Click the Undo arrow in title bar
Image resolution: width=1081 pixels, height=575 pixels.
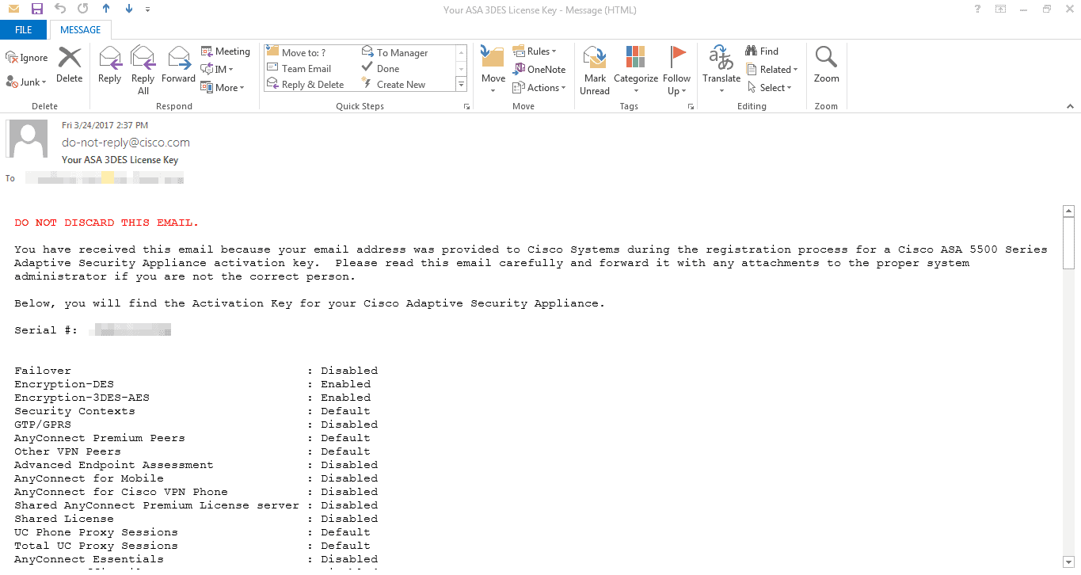point(60,10)
